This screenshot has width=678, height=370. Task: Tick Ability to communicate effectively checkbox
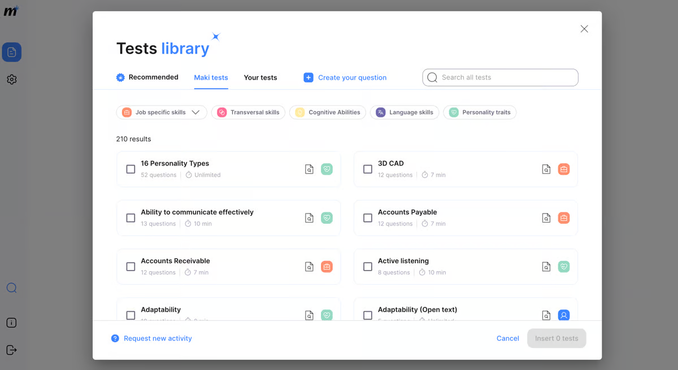point(131,217)
